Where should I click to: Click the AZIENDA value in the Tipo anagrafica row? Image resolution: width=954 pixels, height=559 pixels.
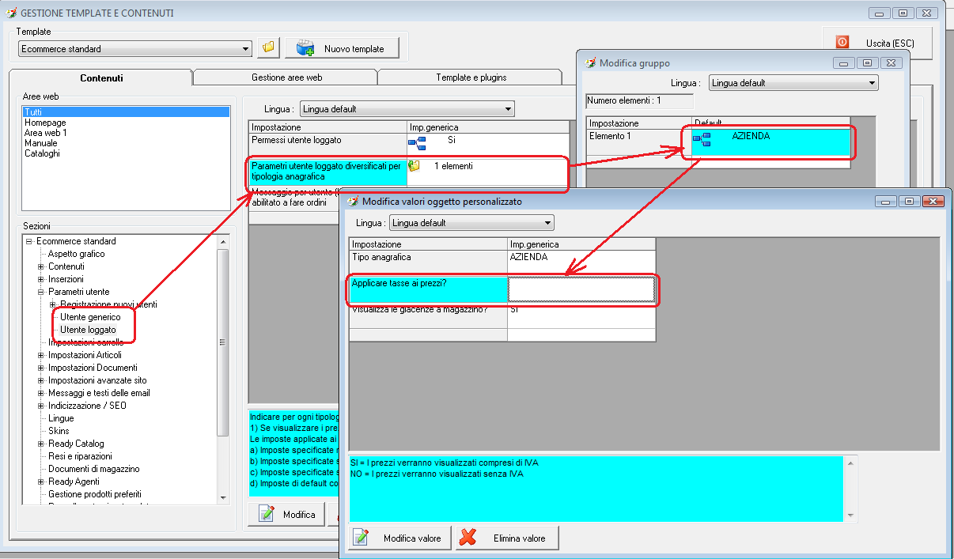[528, 258]
